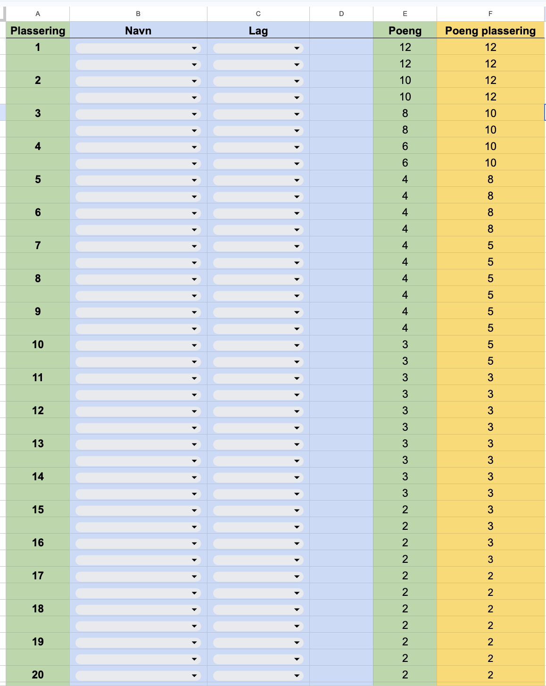Select the placement 13 cell

[x=38, y=443]
